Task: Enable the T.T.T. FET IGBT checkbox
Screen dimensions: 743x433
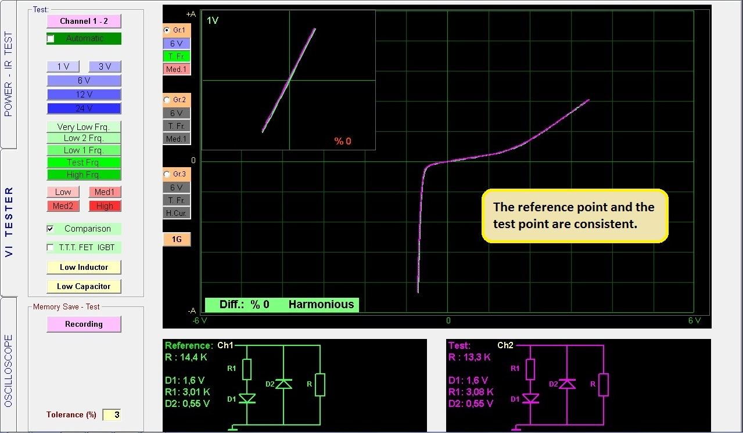Action: click(x=51, y=248)
